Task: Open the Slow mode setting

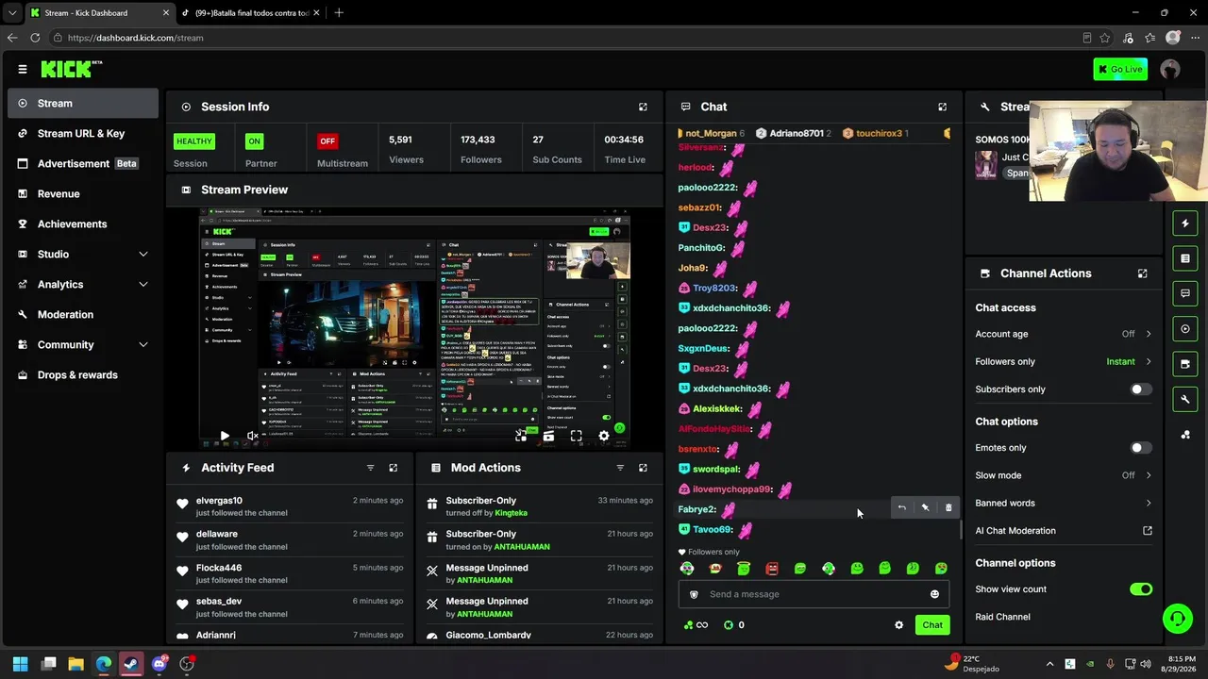Action: (1064, 475)
